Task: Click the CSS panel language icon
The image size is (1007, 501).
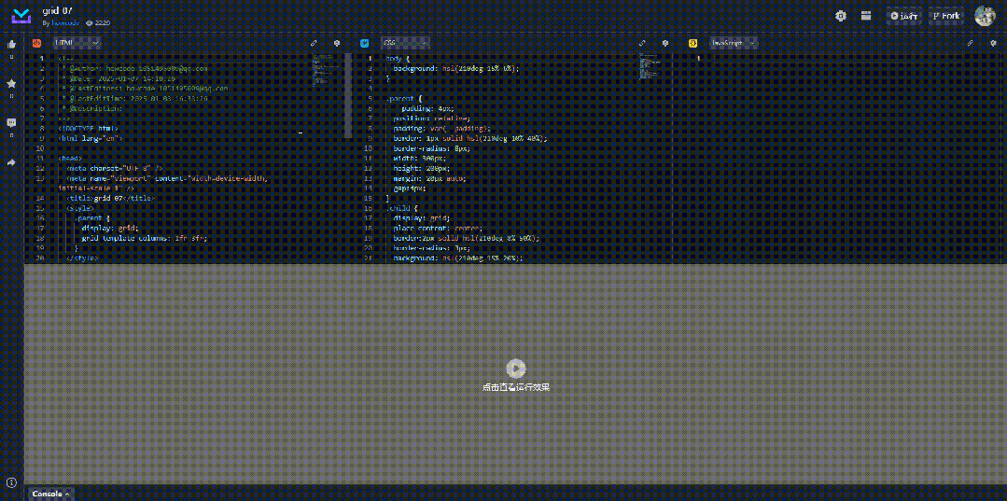Action: click(x=365, y=43)
